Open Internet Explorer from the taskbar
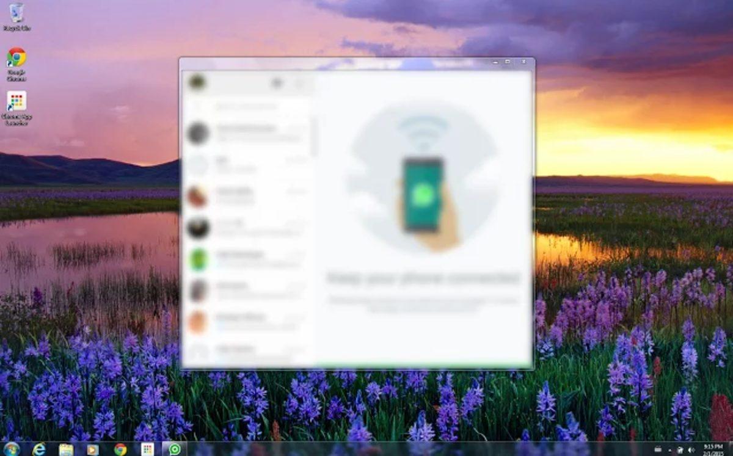Viewport: 733px width, 456px height. [40, 447]
